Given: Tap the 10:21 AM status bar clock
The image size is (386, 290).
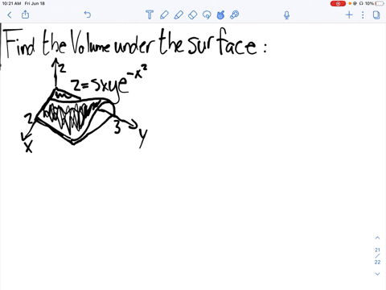Looking at the screenshot, I should tap(11, 3).
